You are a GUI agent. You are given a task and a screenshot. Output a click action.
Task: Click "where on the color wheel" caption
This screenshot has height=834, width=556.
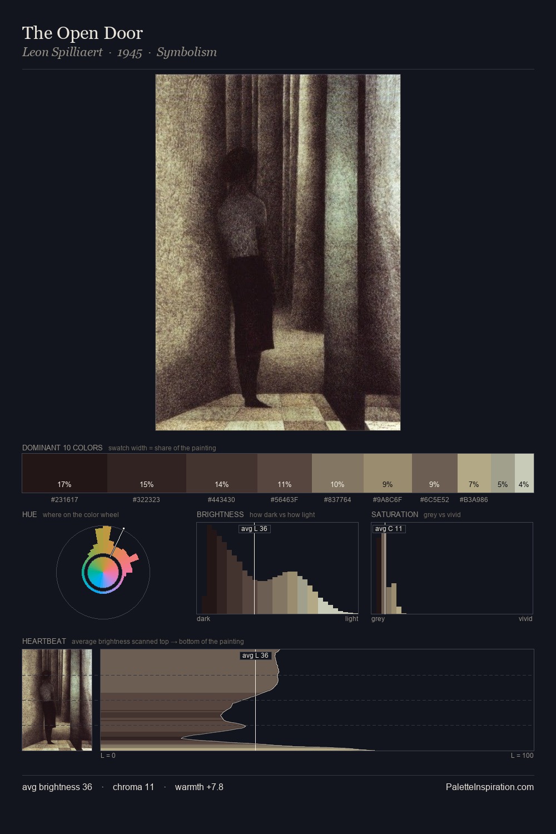pos(81,515)
